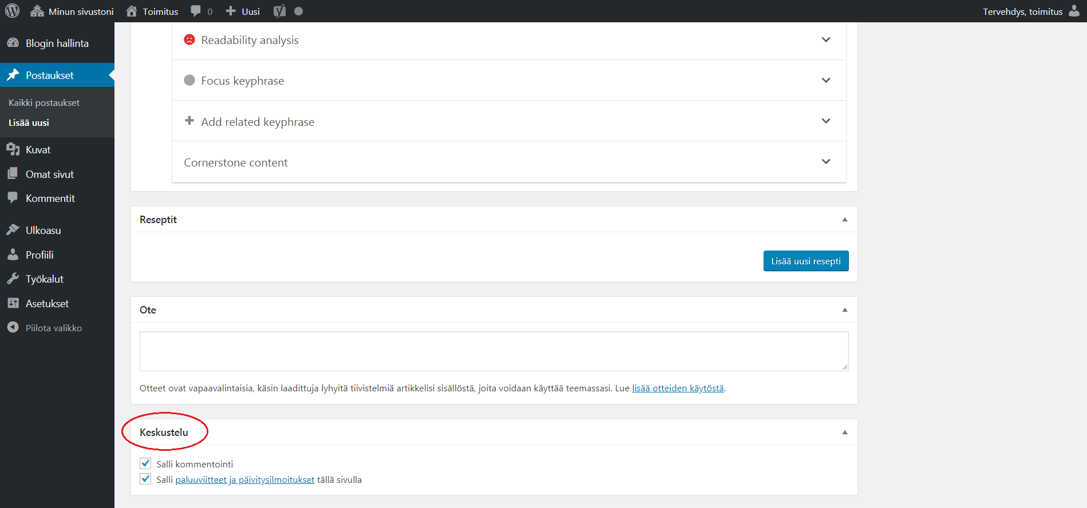Click the red sad face readability icon
Viewport: 1087px width, 508px height.
point(189,39)
